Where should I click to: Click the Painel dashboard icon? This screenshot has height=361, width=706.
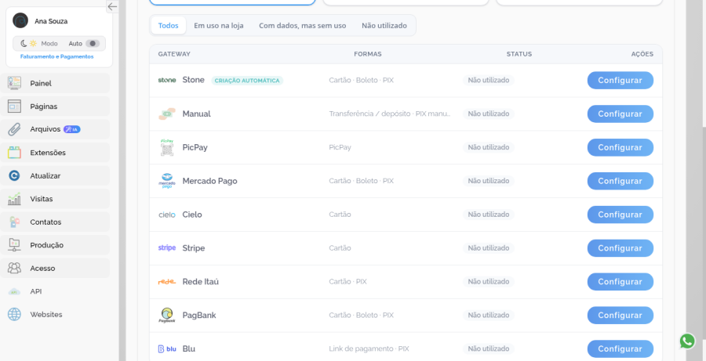(x=14, y=83)
